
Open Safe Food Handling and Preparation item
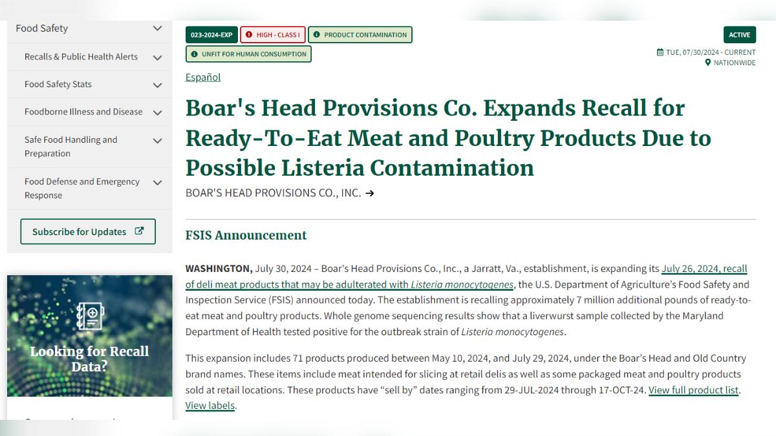(71, 147)
